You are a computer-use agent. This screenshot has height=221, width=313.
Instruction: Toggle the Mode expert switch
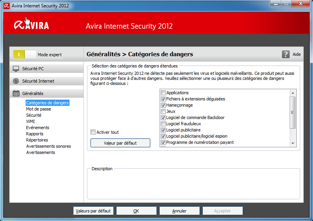click(24, 54)
